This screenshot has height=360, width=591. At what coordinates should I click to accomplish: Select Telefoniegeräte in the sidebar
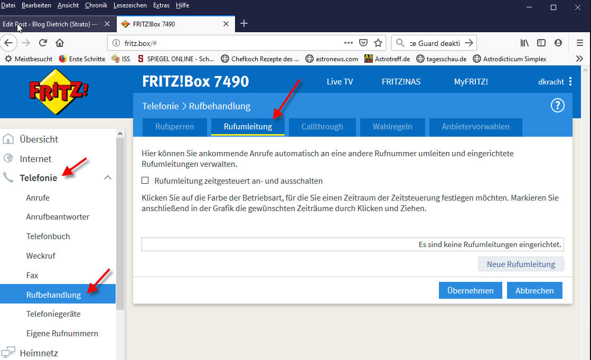pyautogui.click(x=53, y=314)
